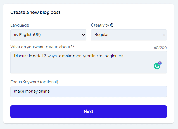
Task: Open the green Grammarly icon in textarea
Action: pyautogui.click(x=157, y=66)
